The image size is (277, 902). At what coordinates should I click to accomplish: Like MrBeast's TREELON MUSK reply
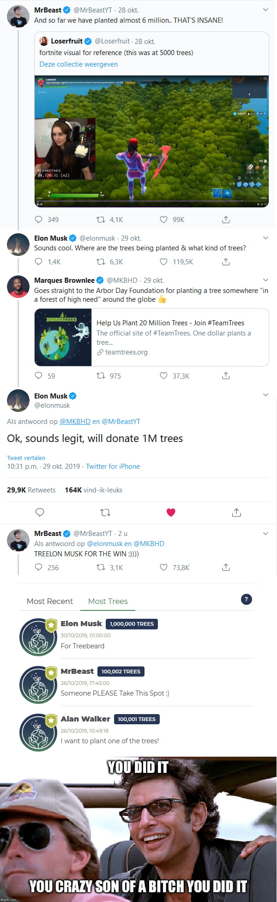(163, 567)
